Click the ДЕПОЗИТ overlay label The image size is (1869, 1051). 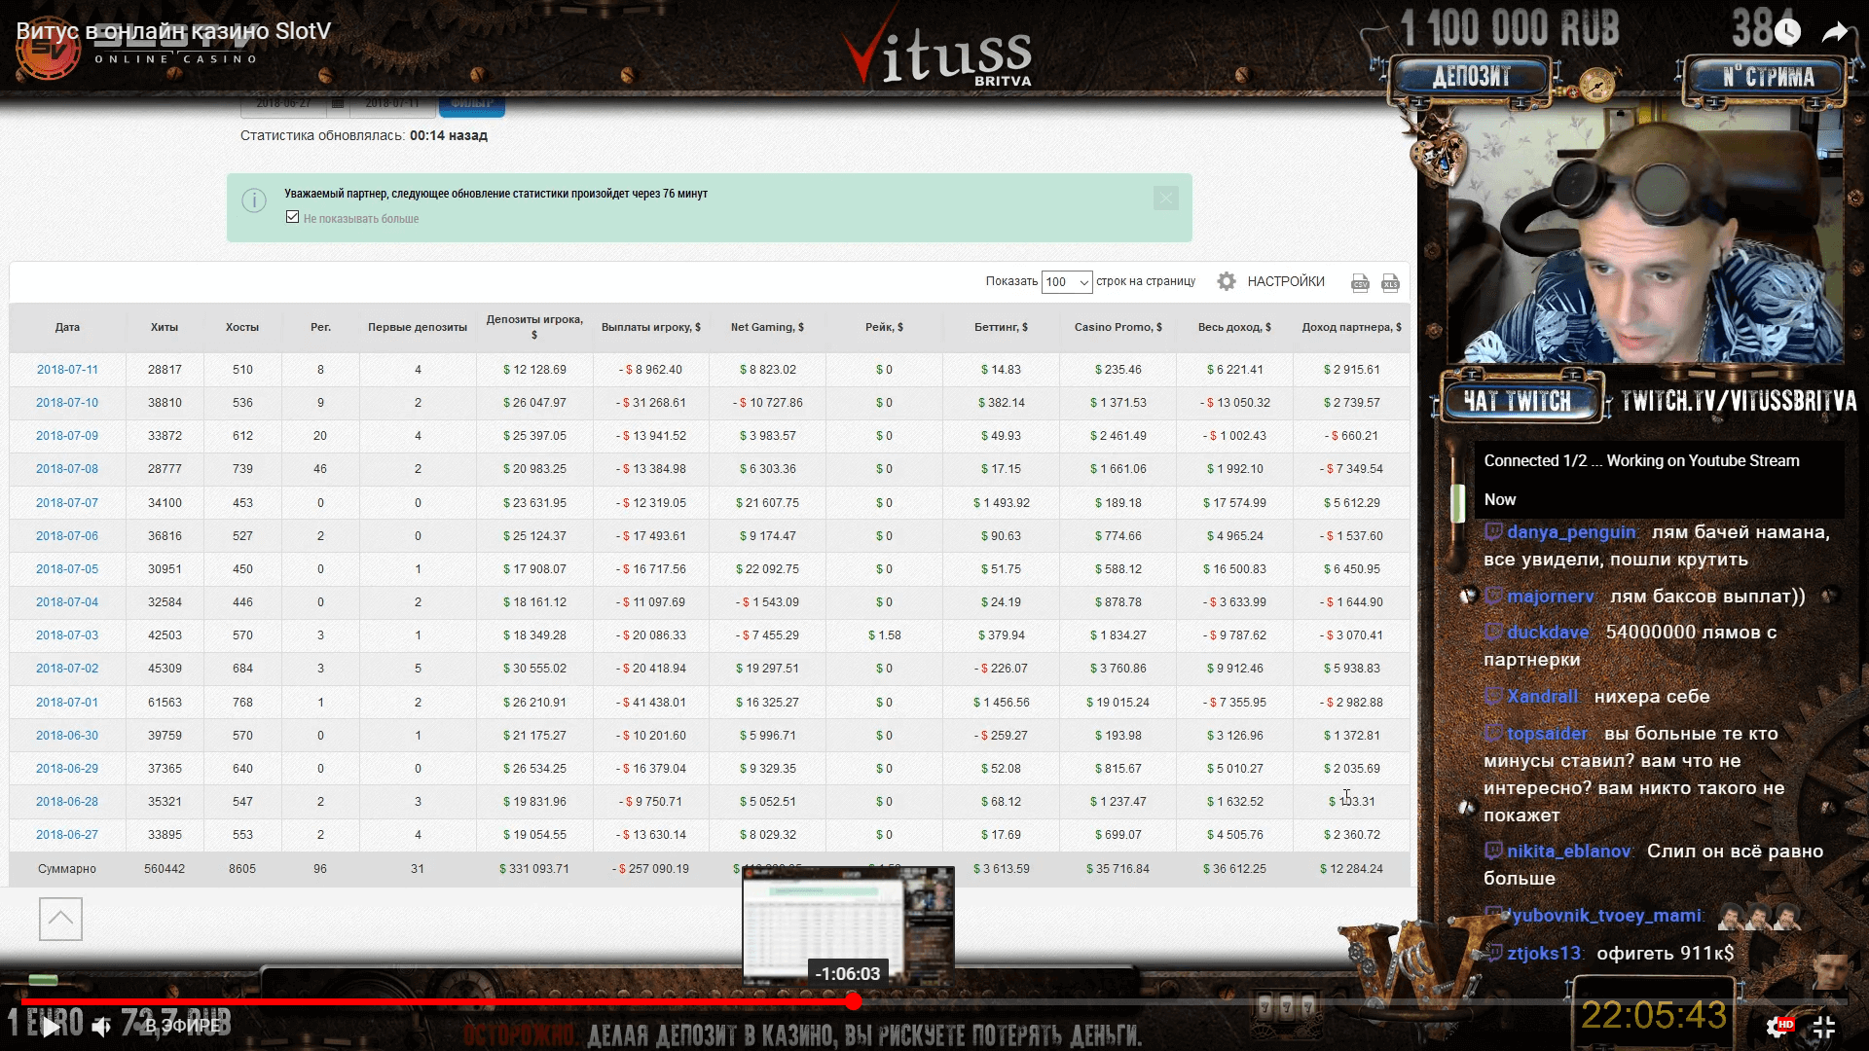pyautogui.click(x=1471, y=77)
